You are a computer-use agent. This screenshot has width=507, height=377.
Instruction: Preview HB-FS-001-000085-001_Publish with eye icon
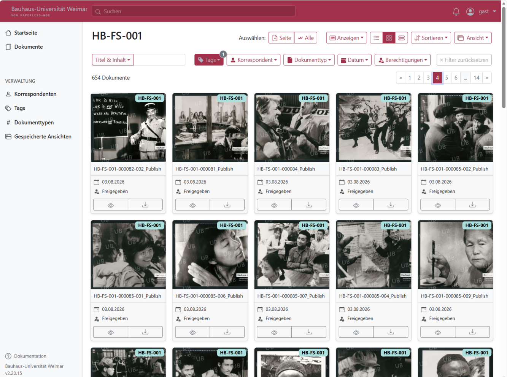pyautogui.click(x=111, y=332)
